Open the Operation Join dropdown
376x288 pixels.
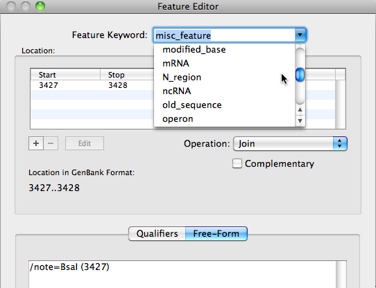click(x=290, y=143)
